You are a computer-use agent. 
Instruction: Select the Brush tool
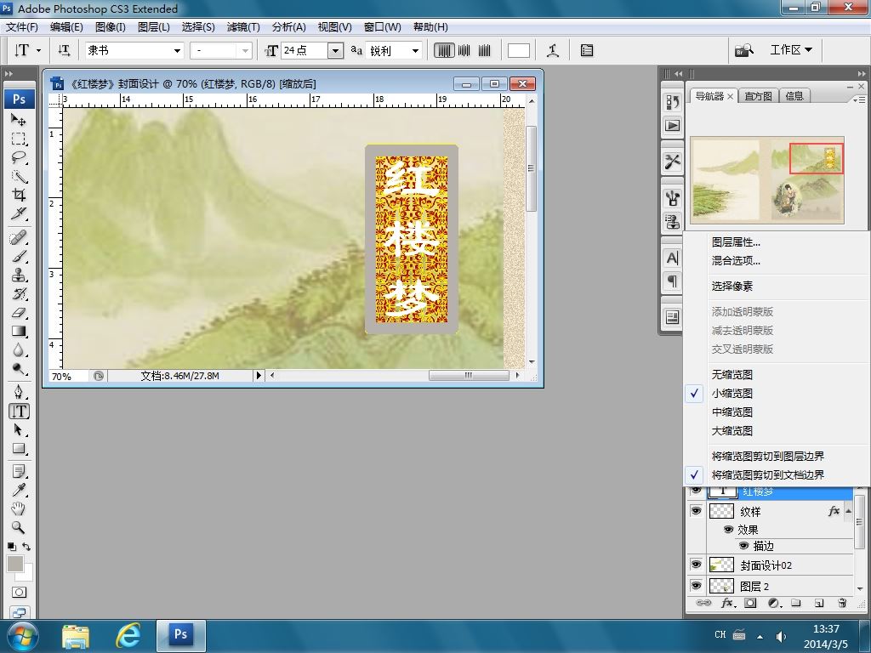pyautogui.click(x=19, y=257)
